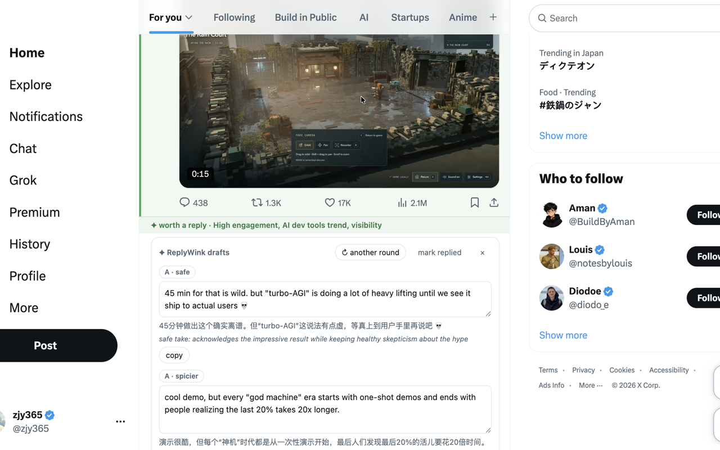Switch to the Startups tab
This screenshot has width=720, height=450.
pos(410,17)
